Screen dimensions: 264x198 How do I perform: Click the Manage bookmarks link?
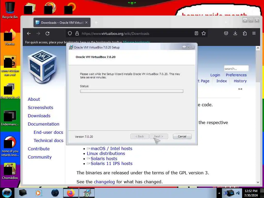pos(137,42)
